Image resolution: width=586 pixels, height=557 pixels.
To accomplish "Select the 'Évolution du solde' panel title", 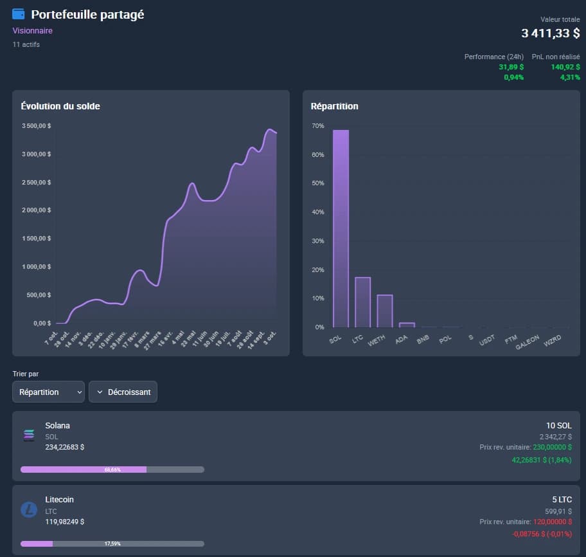I will [x=62, y=106].
